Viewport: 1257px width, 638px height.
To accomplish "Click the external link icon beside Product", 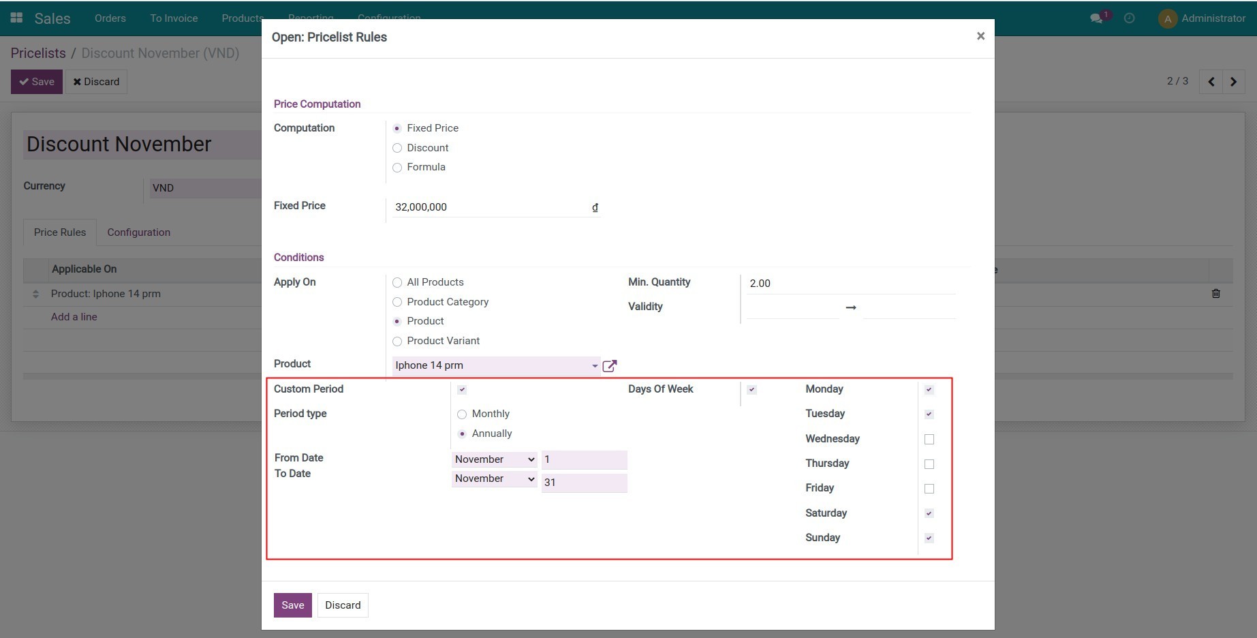I will click(x=610, y=366).
